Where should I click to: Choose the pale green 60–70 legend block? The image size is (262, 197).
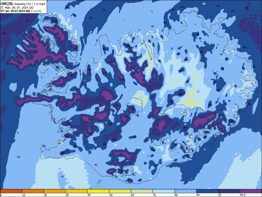(142, 191)
